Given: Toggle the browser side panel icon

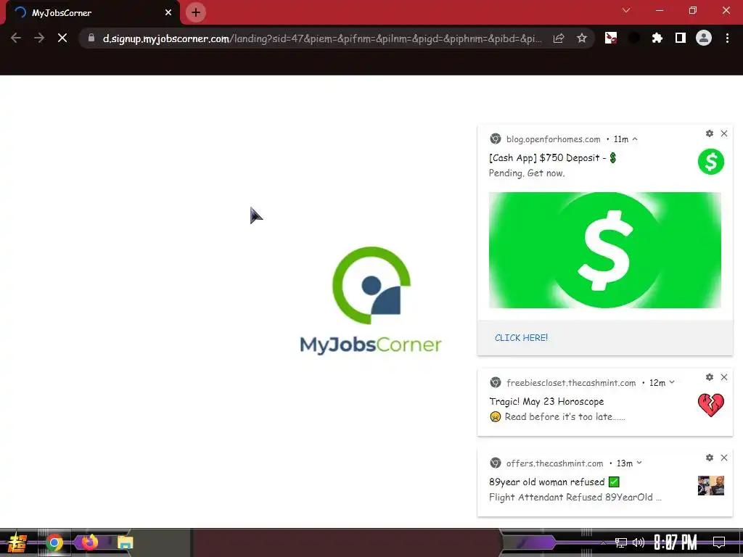Looking at the screenshot, I should pos(681,38).
